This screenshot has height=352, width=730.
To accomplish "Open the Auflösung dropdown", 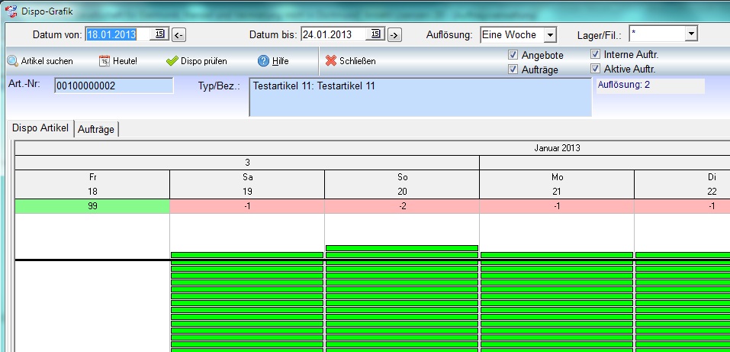I will point(550,34).
